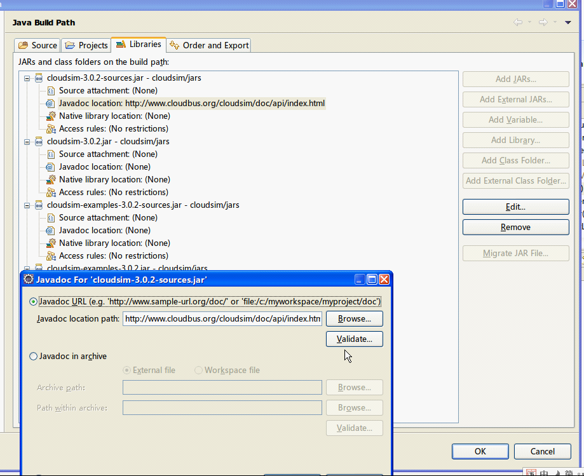
Task: Click Source attachment icon under cloudsim-examples-3.0.2-sources.jar
Action: pos(51,217)
